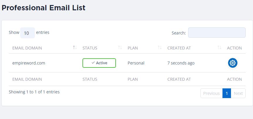Sort by Status arrows icon
Image resolution: width=253 pixels, height=119 pixels.
pyautogui.click(x=120, y=48)
